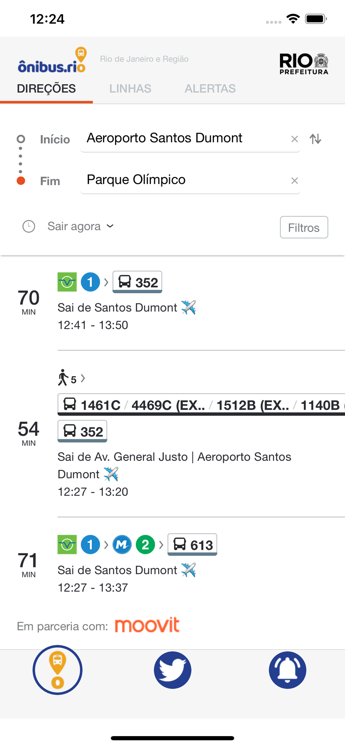Click the clock icon beside Sair agora

pyautogui.click(x=29, y=226)
